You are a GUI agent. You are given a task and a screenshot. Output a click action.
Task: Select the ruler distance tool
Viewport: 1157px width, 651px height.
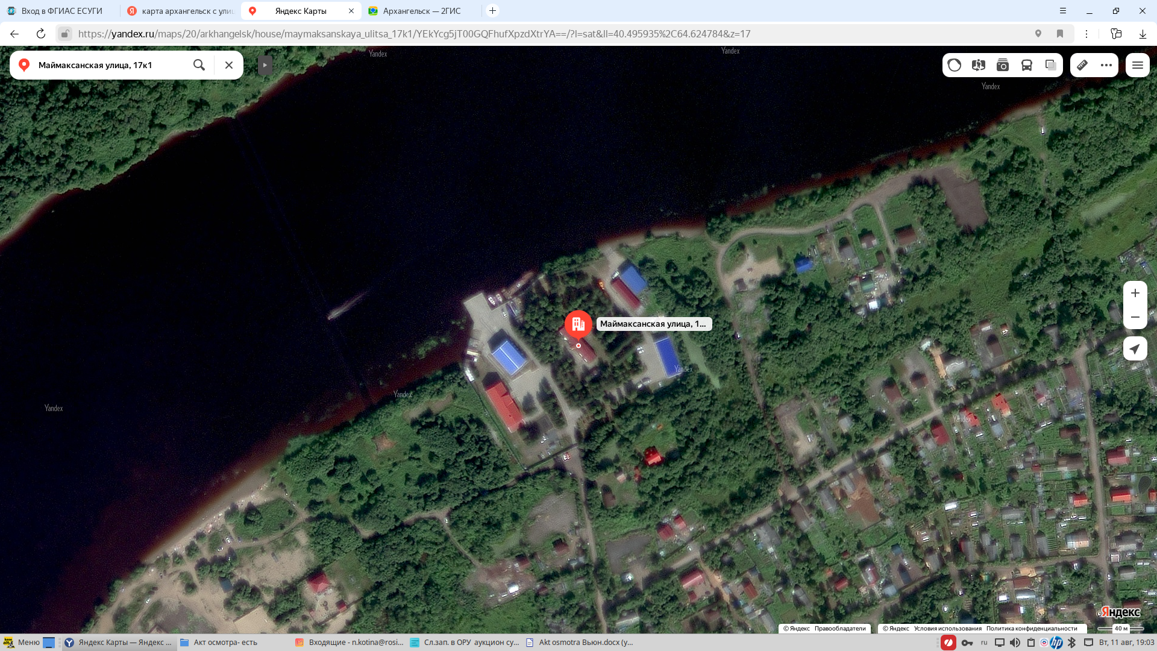point(1082,65)
